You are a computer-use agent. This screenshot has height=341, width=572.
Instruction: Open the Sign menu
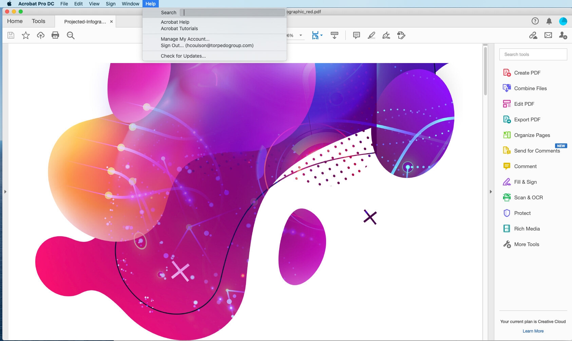tap(111, 4)
